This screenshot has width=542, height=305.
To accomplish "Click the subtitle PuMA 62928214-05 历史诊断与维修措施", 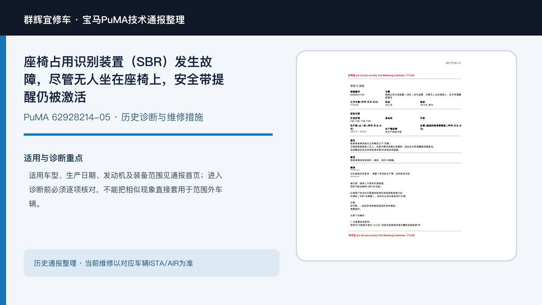I will [113, 117].
